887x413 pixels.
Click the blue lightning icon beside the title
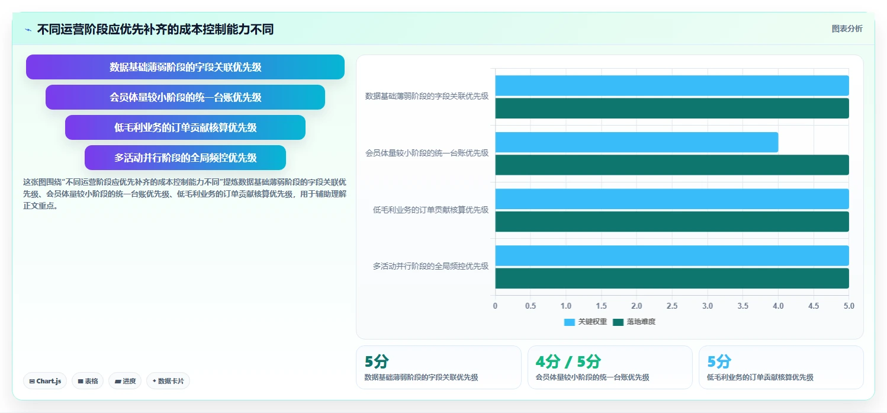[x=28, y=30]
